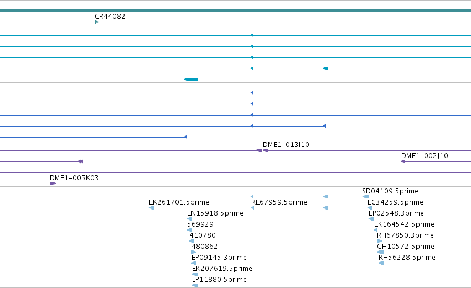This screenshot has height=288, width=471.
Task: Click the EN15918.5prime arrow glyph
Action: pos(189,219)
